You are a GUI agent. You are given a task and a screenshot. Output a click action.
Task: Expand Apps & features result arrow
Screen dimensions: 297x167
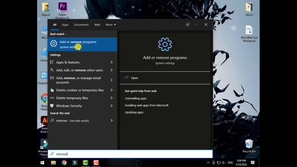coord(111,62)
